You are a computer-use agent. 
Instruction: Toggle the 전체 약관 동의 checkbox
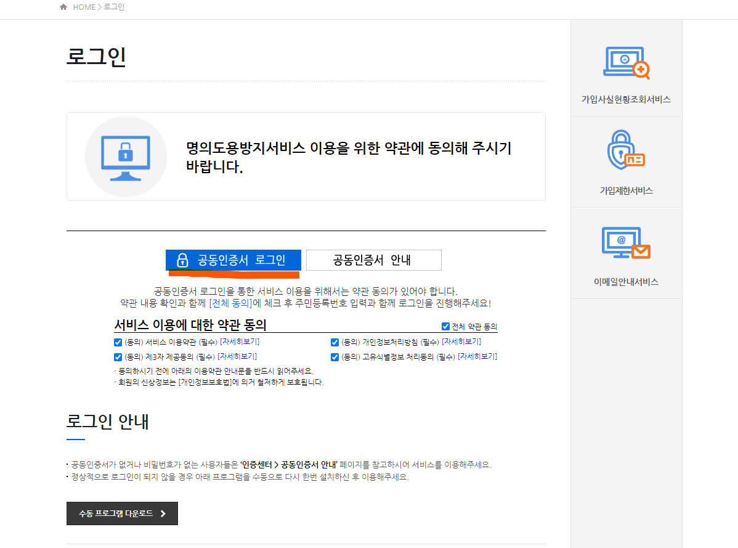[x=445, y=326]
